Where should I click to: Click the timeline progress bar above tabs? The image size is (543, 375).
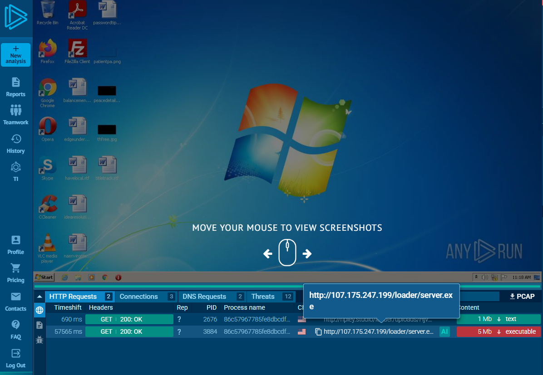pos(287,287)
